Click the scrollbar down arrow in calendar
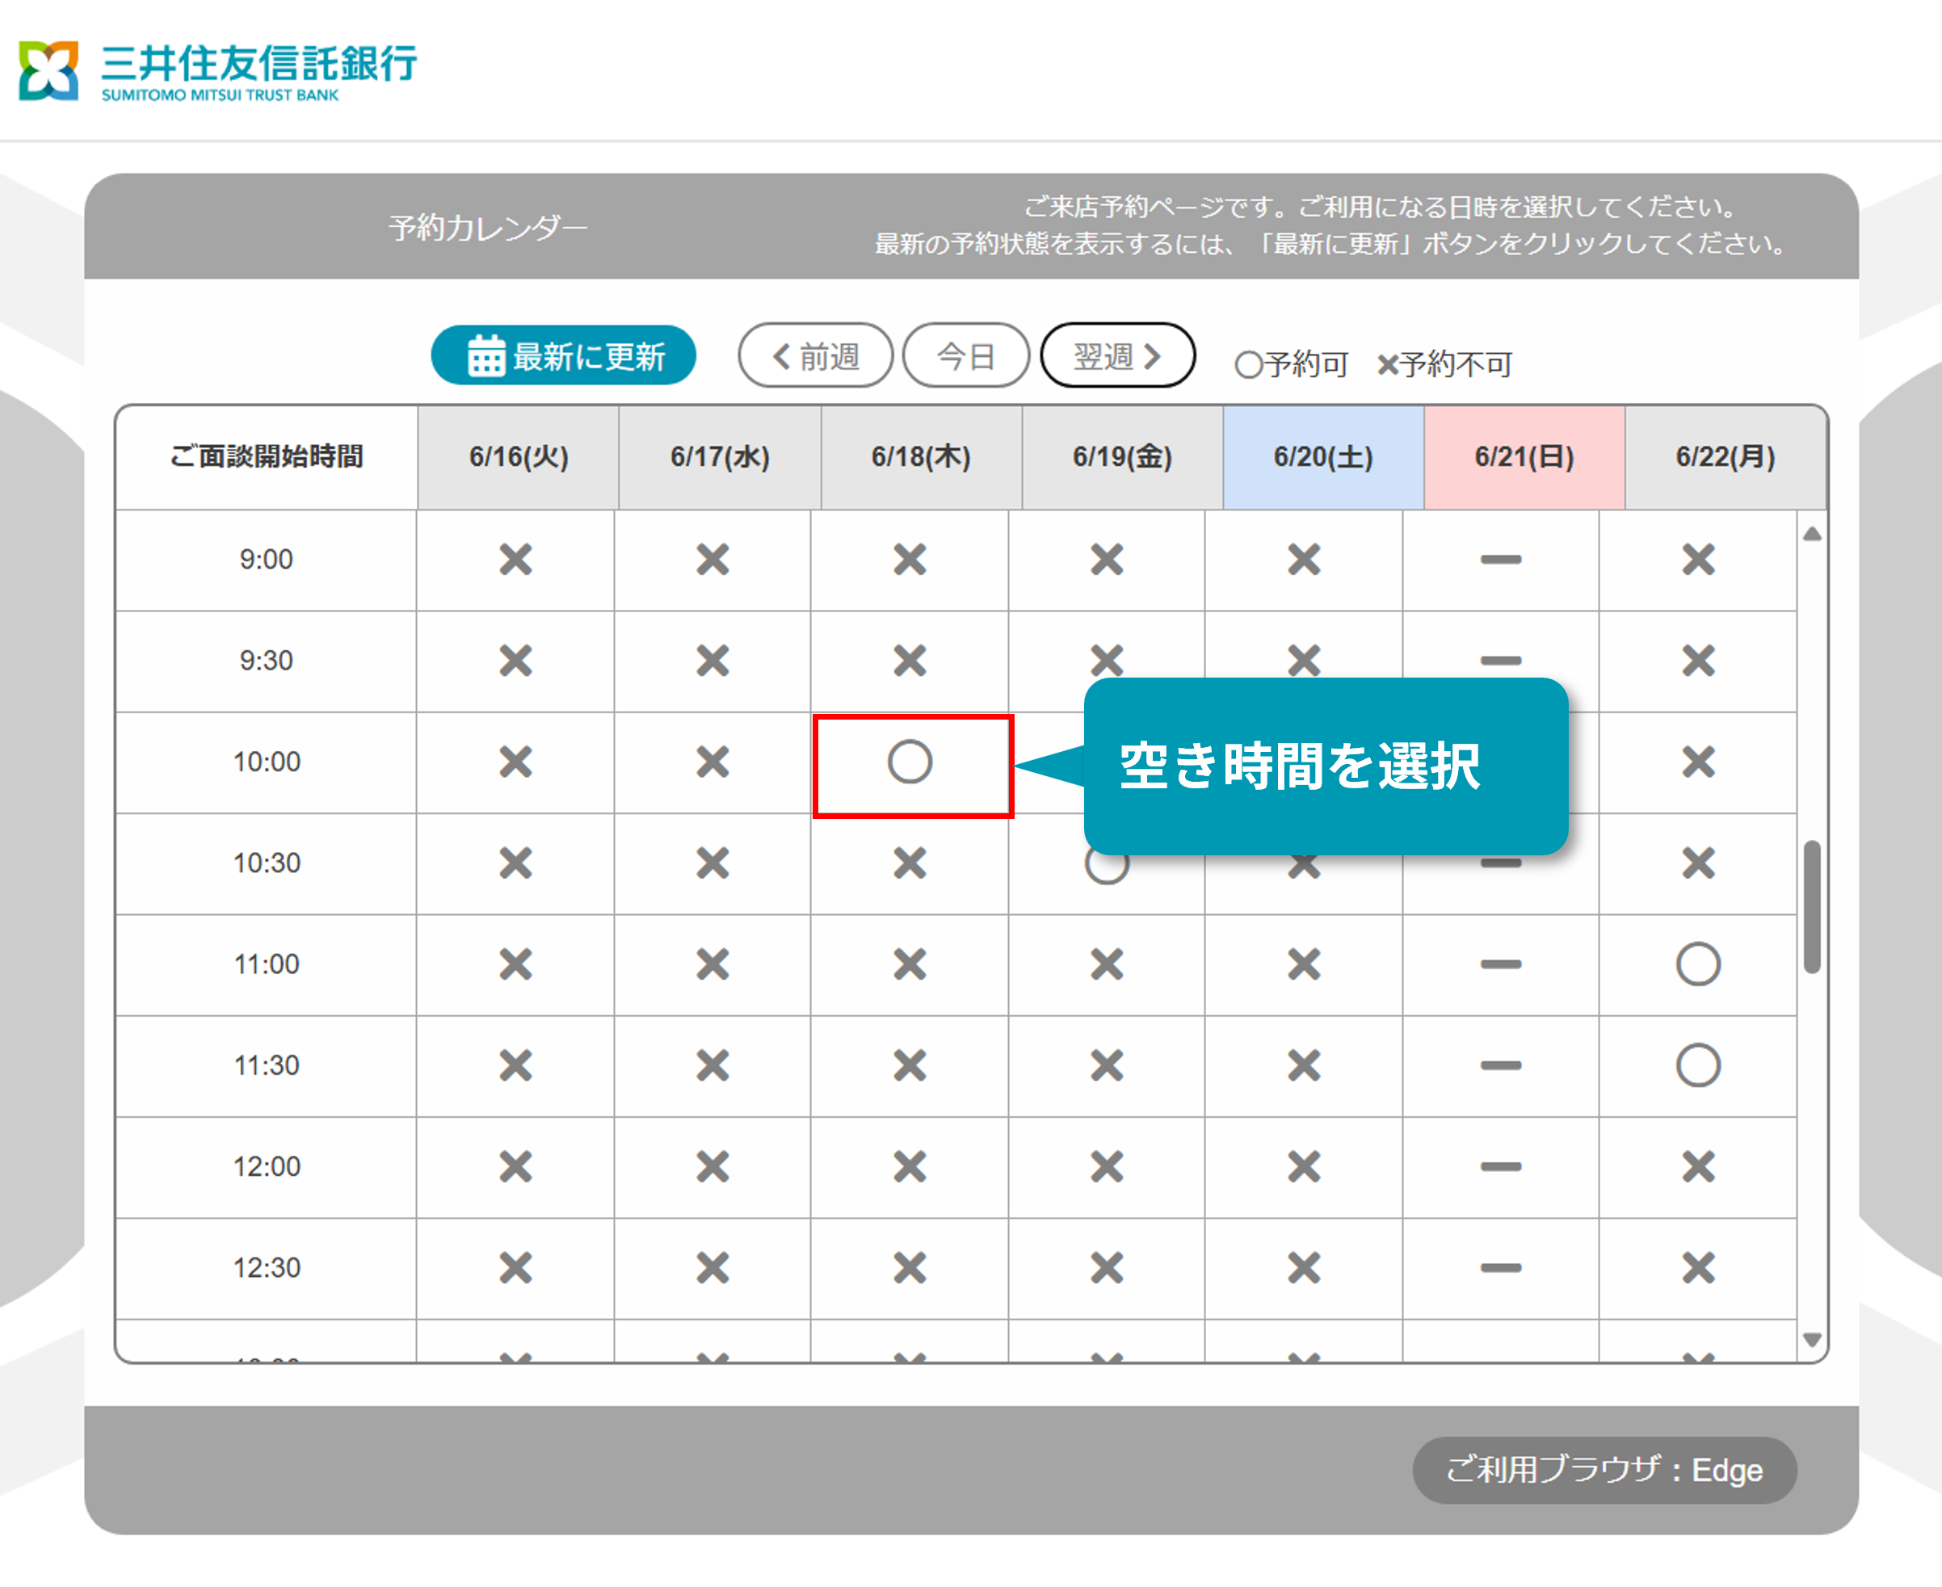This screenshot has height=1587, width=1942. [x=1811, y=1339]
